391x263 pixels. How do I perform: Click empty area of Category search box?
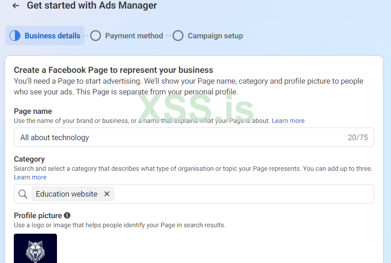(x=242, y=194)
